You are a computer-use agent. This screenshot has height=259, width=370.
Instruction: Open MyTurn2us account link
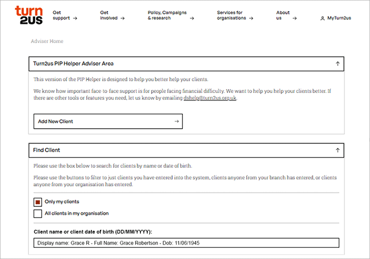pyautogui.click(x=336, y=18)
